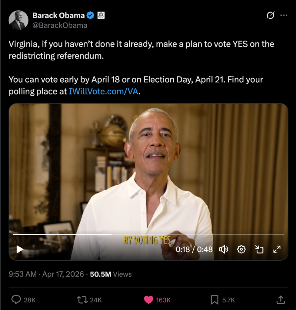Play the video
The width and height of the screenshot is (296, 310).
pos(20,249)
